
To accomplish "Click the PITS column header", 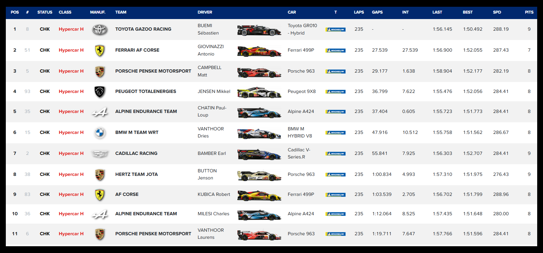I will [529, 12].
